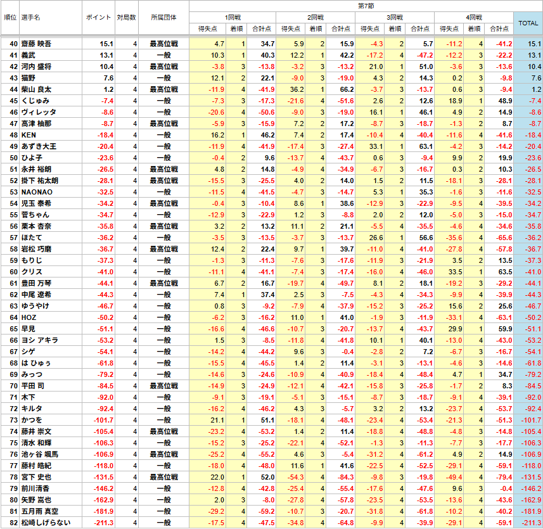
Task: Select player name くじゅみ
Action: pyautogui.click(x=35, y=101)
